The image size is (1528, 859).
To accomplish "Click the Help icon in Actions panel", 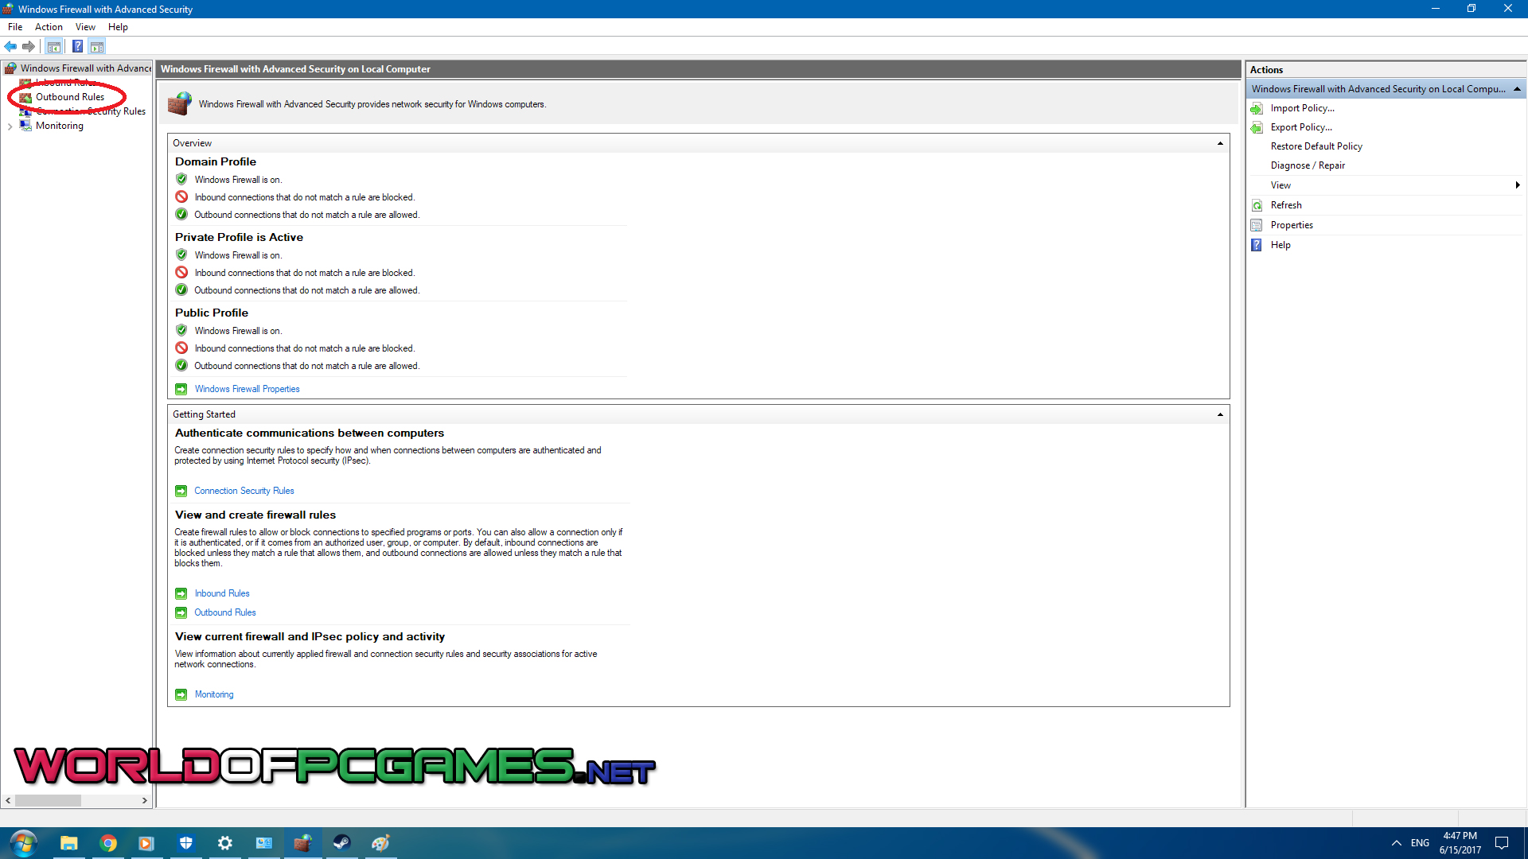I will click(1279, 244).
